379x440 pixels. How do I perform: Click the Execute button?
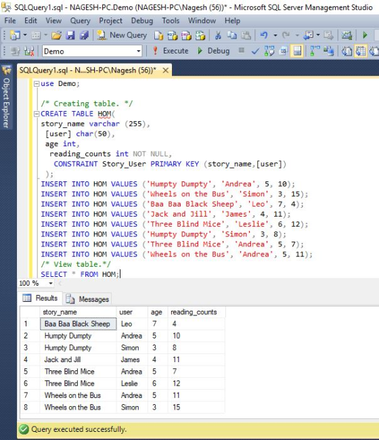pyautogui.click(x=171, y=51)
